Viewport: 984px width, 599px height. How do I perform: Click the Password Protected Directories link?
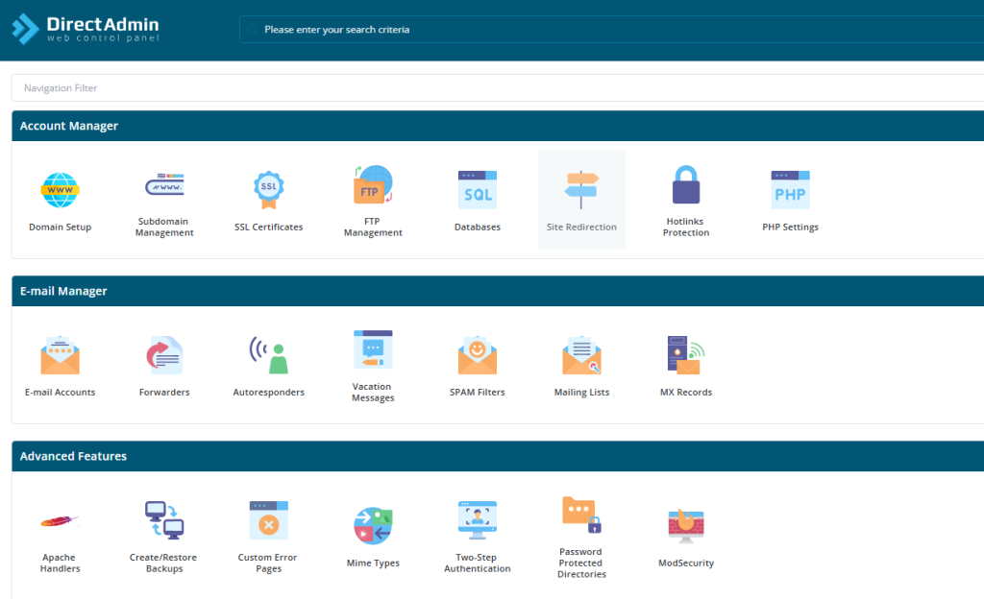tap(581, 563)
